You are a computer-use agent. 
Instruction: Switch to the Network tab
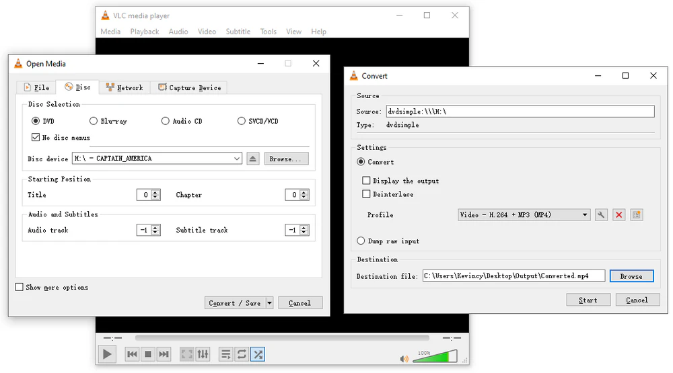pyautogui.click(x=125, y=87)
